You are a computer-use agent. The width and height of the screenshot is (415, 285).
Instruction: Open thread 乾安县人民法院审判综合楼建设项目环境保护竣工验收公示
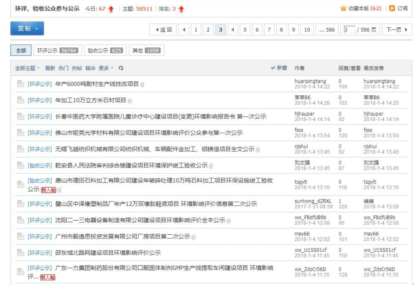131,166
